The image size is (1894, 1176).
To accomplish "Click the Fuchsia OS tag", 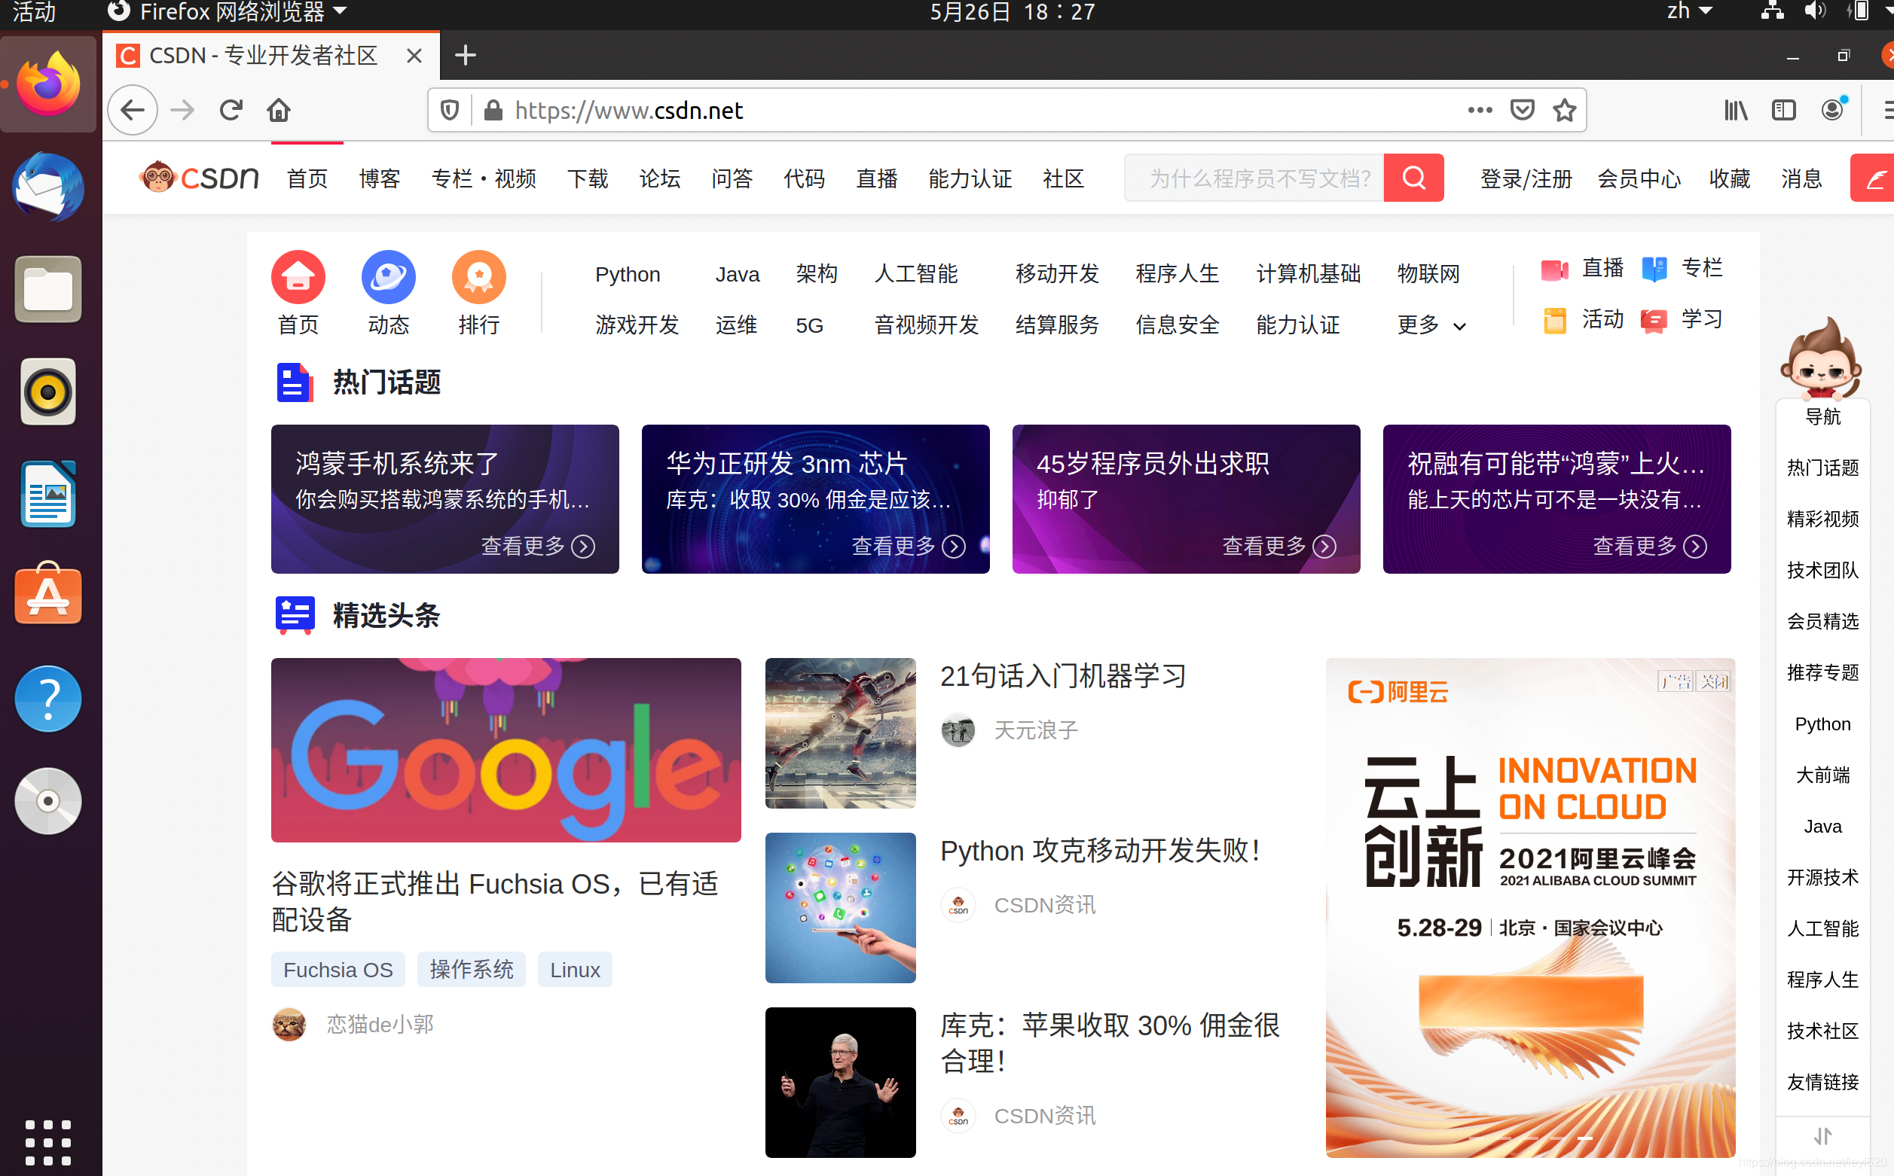I will [338, 969].
